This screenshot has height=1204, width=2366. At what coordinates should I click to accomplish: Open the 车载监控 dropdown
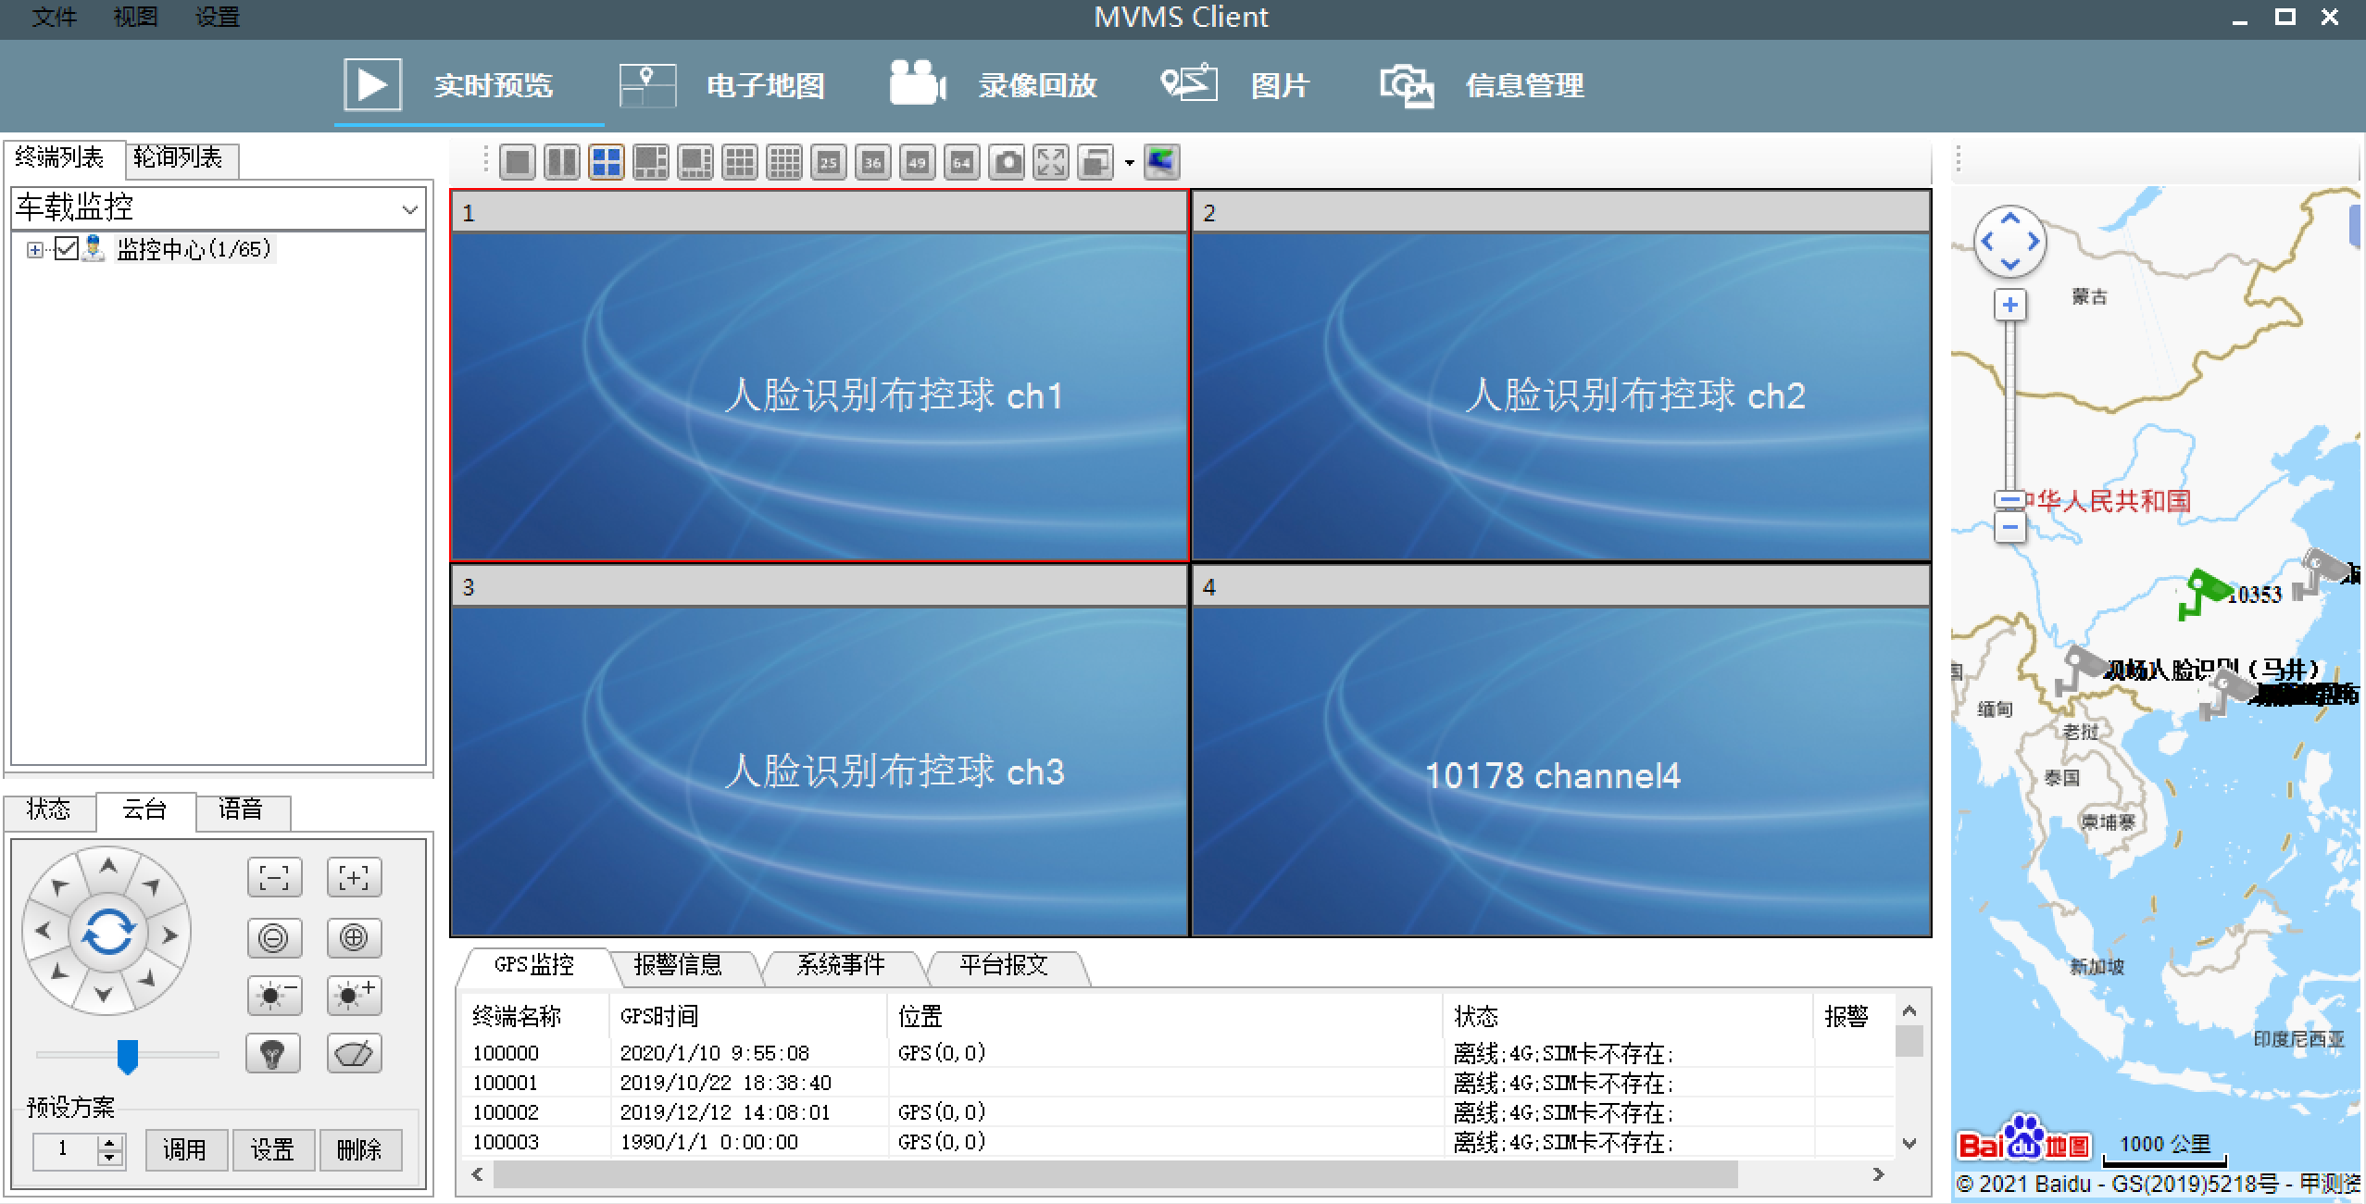409,209
